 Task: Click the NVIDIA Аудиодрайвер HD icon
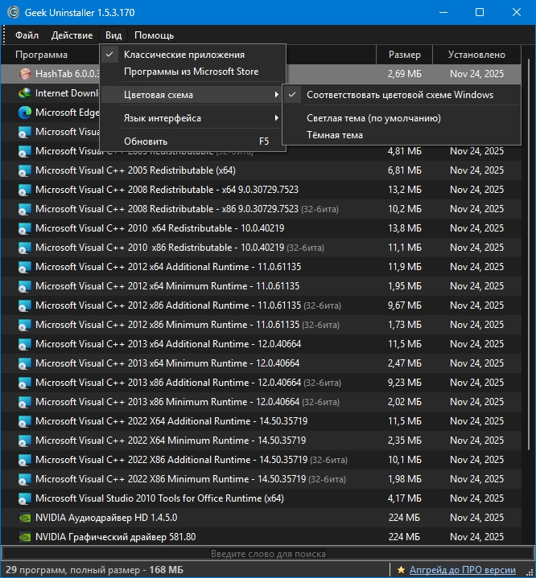coord(24,518)
